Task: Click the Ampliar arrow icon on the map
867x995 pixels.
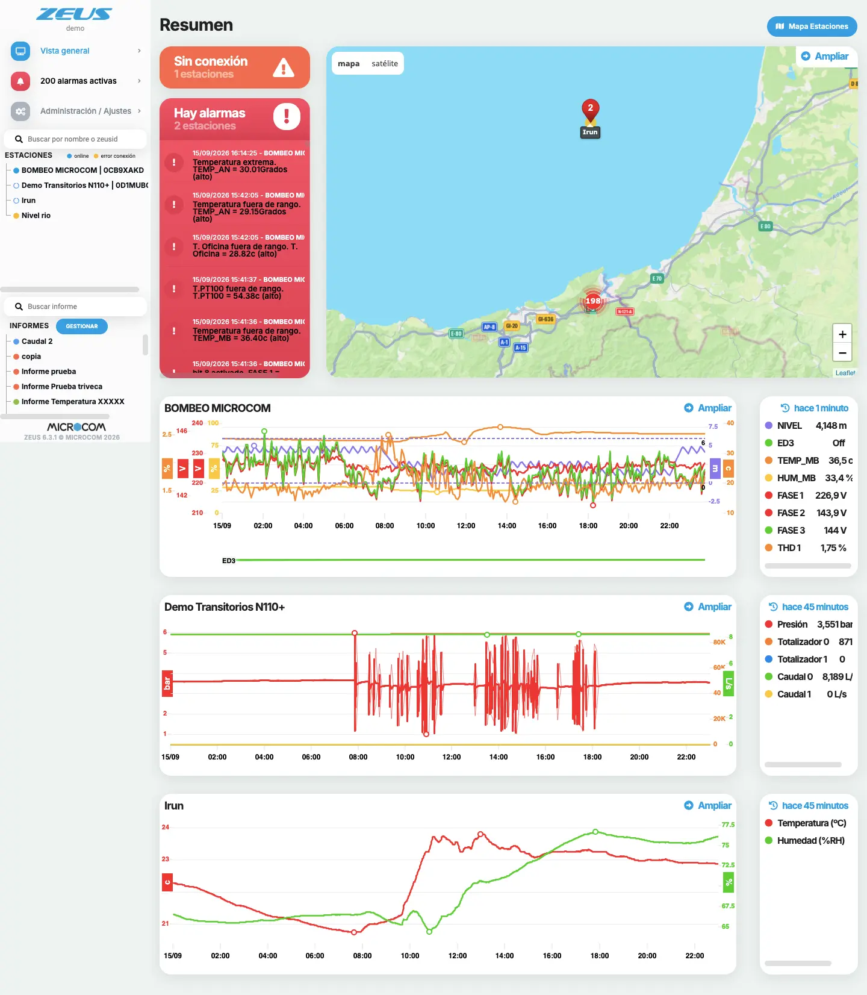Action: pos(806,56)
